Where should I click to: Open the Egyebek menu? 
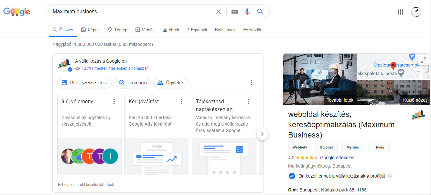197,30
